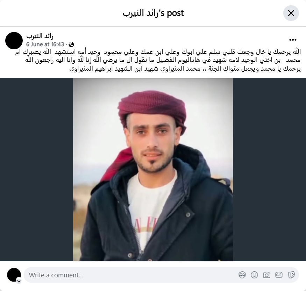Image resolution: width=306 pixels, height=291 pixels.
Task: Open the three-dot post options menu
Action: 293,40
